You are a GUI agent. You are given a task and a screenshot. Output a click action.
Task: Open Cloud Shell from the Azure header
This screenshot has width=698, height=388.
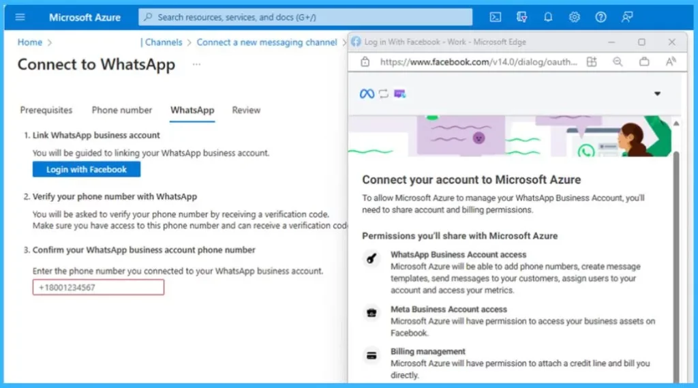[495, 17]
